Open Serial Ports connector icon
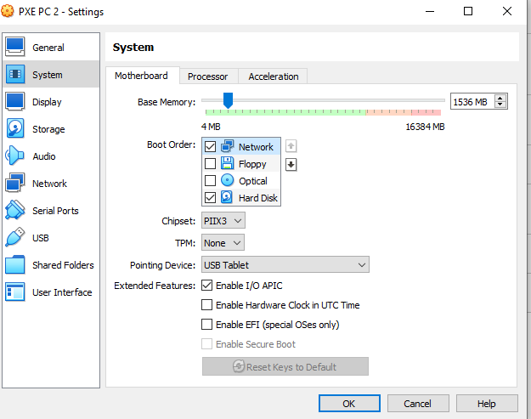Viewport: 531px width, 419px height. click(x=15, y=211)
